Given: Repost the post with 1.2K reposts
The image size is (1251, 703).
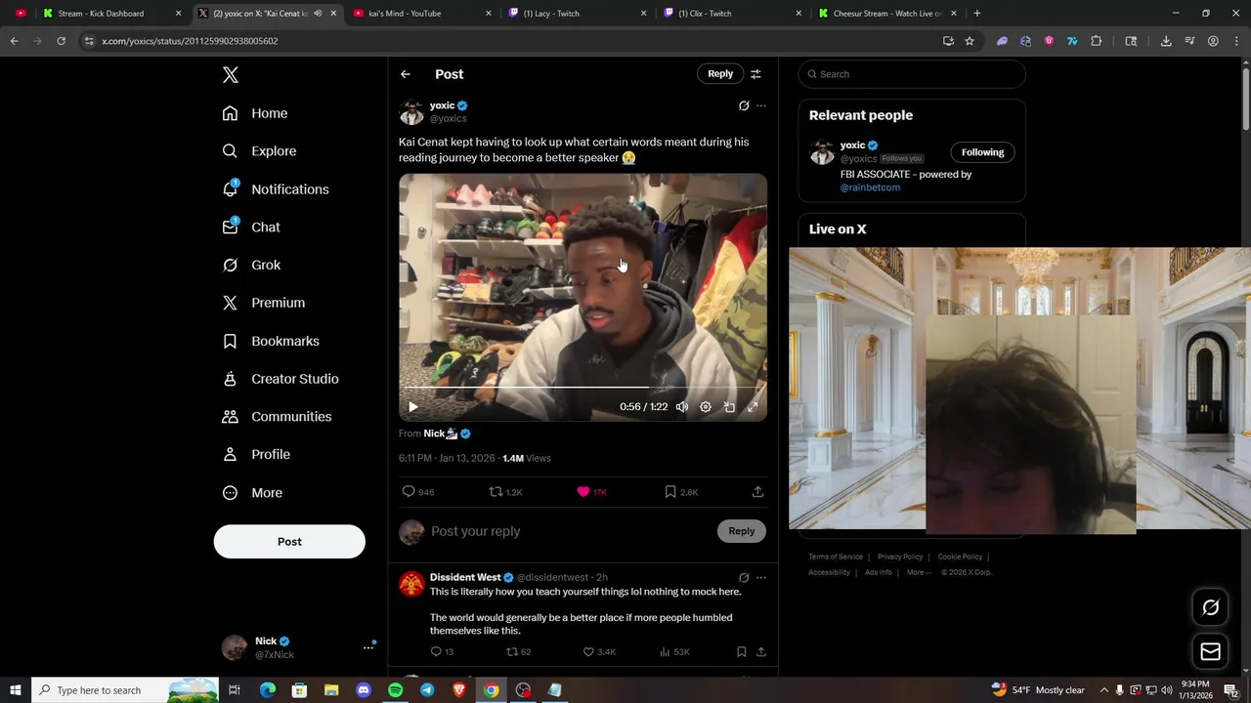Looking at the screenshot, I should [505, 492].
